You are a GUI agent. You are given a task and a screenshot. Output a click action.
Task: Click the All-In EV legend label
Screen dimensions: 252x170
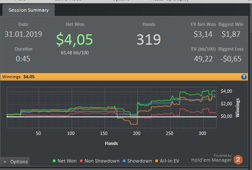(x=170, y=161)
